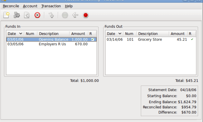Click the red Delete transaction icon

pos(37,15)
